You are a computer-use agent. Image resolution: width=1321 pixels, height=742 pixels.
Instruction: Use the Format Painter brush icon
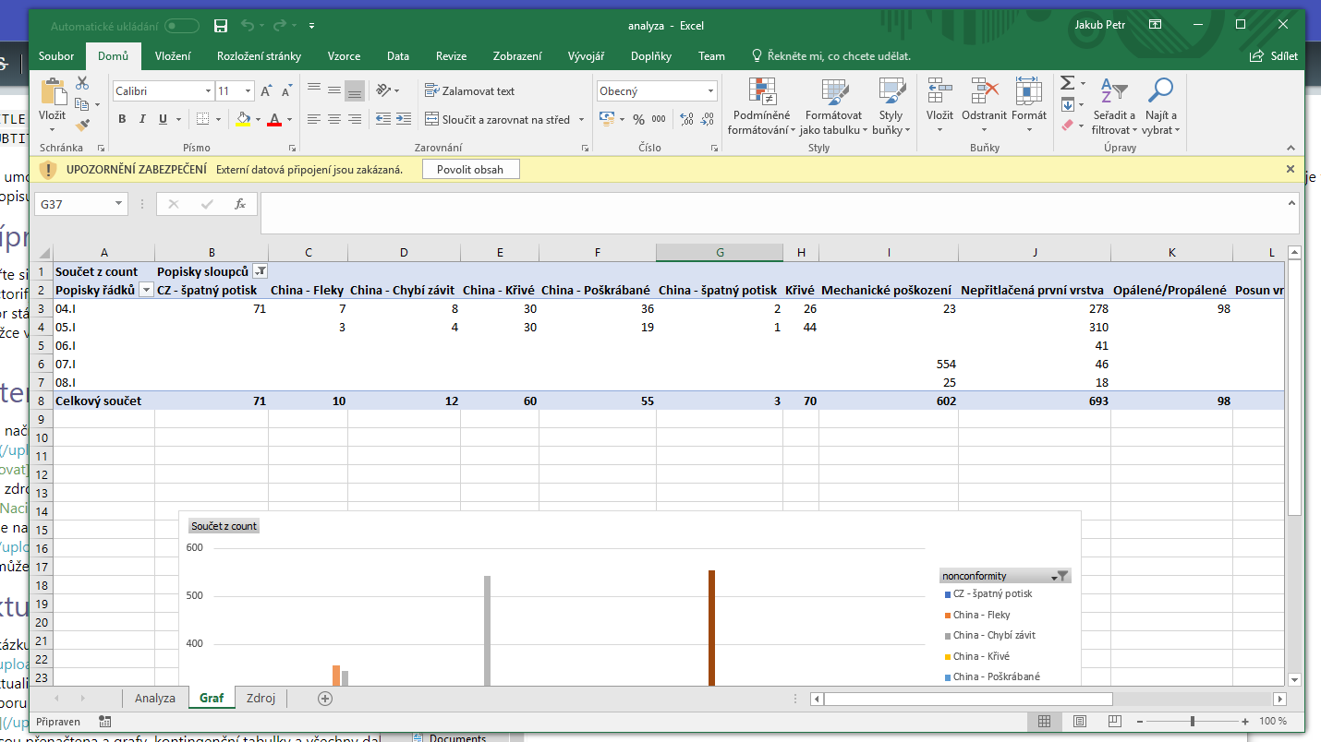tap(82, 125)
